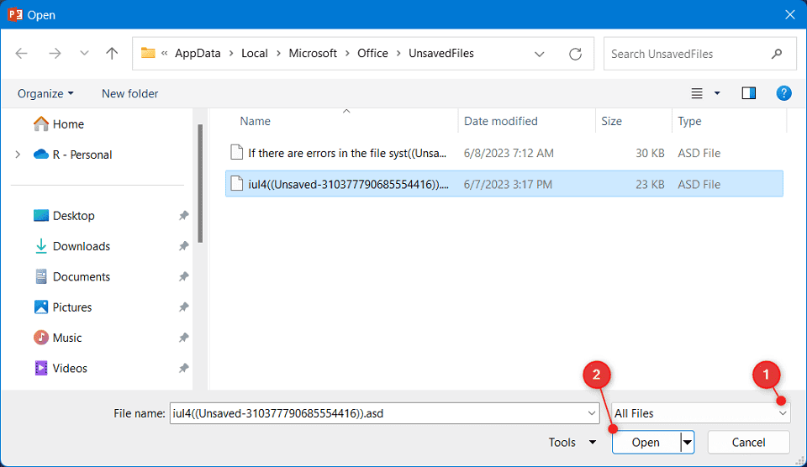
Task: Select the iul4 Unsaved ASD file
Action: (x=504, y=184)
